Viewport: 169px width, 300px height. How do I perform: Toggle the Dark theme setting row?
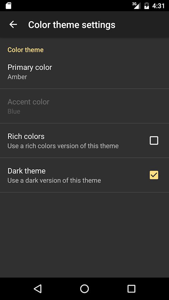(x=84, y=175)
